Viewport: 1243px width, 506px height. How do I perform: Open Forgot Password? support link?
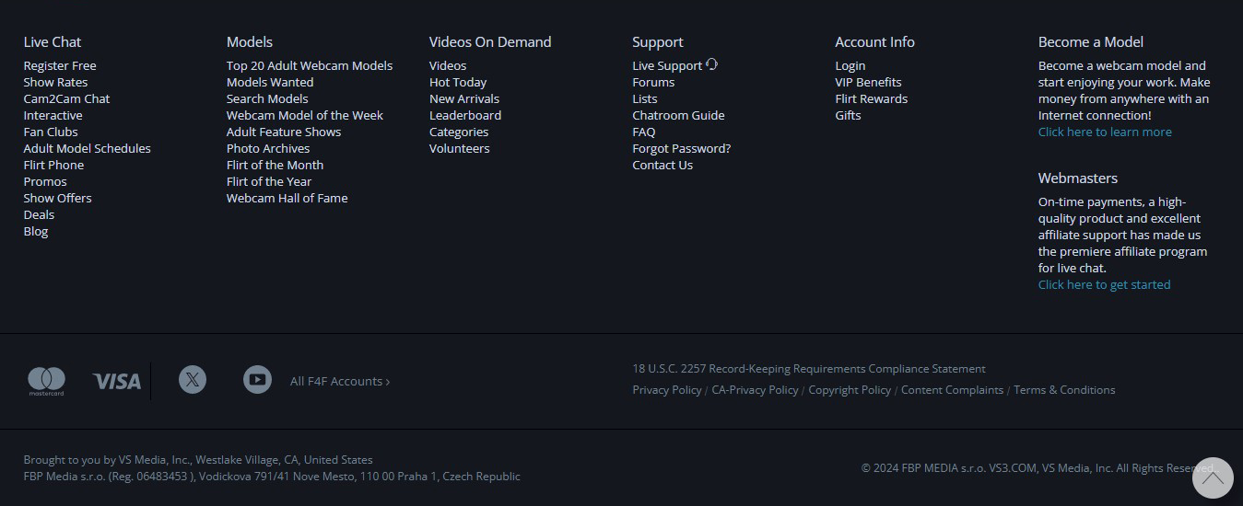click(x=681, y=148)
